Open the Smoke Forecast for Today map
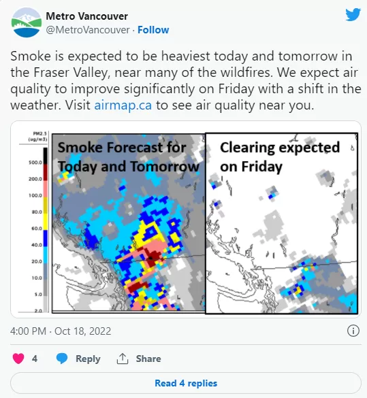This screenshot has height=398, width=367. coord(129,223)
